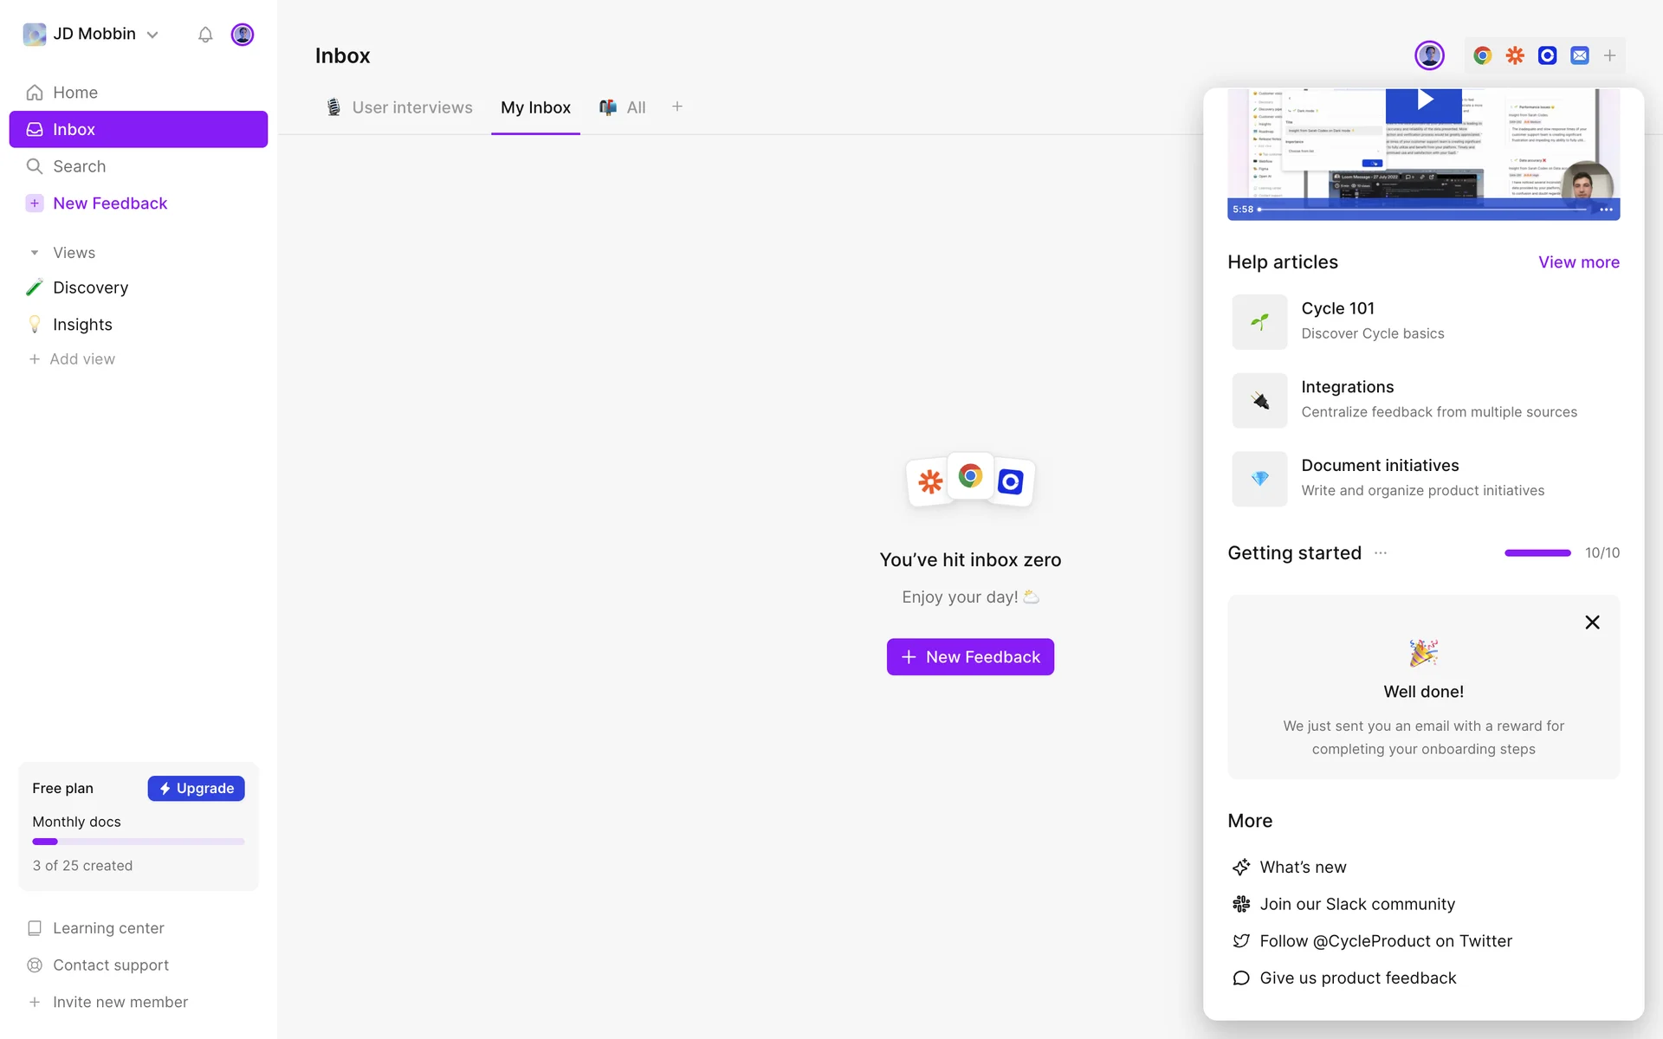Screen dimensions: 1663x1039
Task: Dismiss the Well done card
Action: (1591, 623)
